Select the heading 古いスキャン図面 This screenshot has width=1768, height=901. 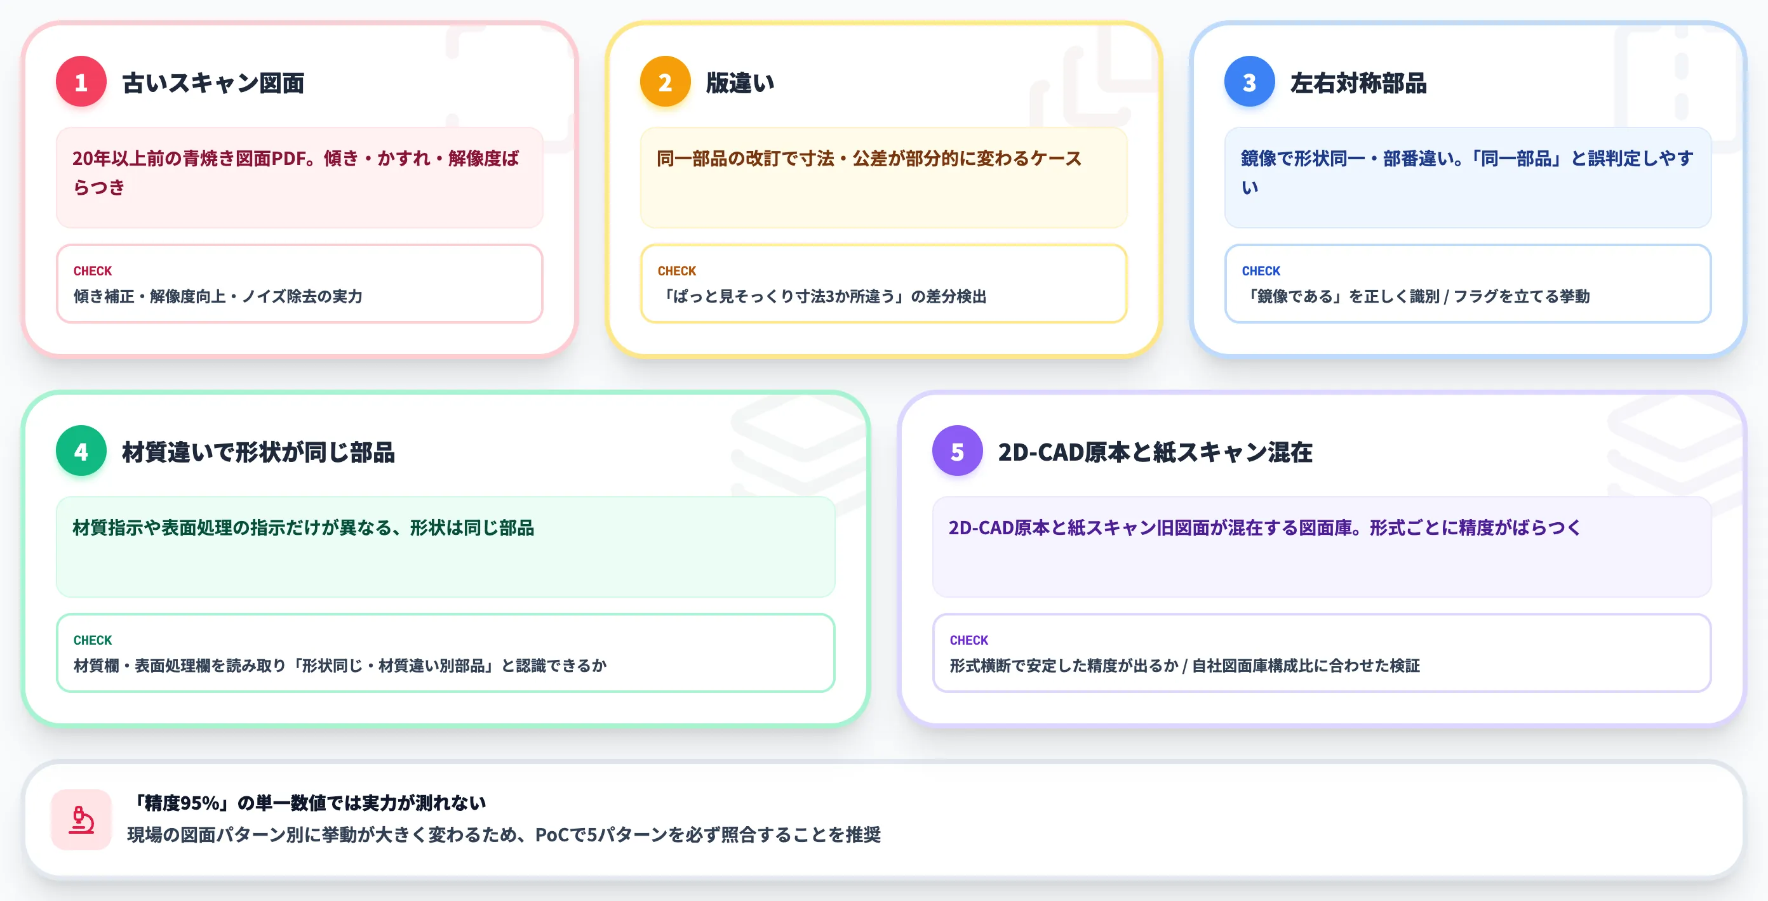[213, 83]
